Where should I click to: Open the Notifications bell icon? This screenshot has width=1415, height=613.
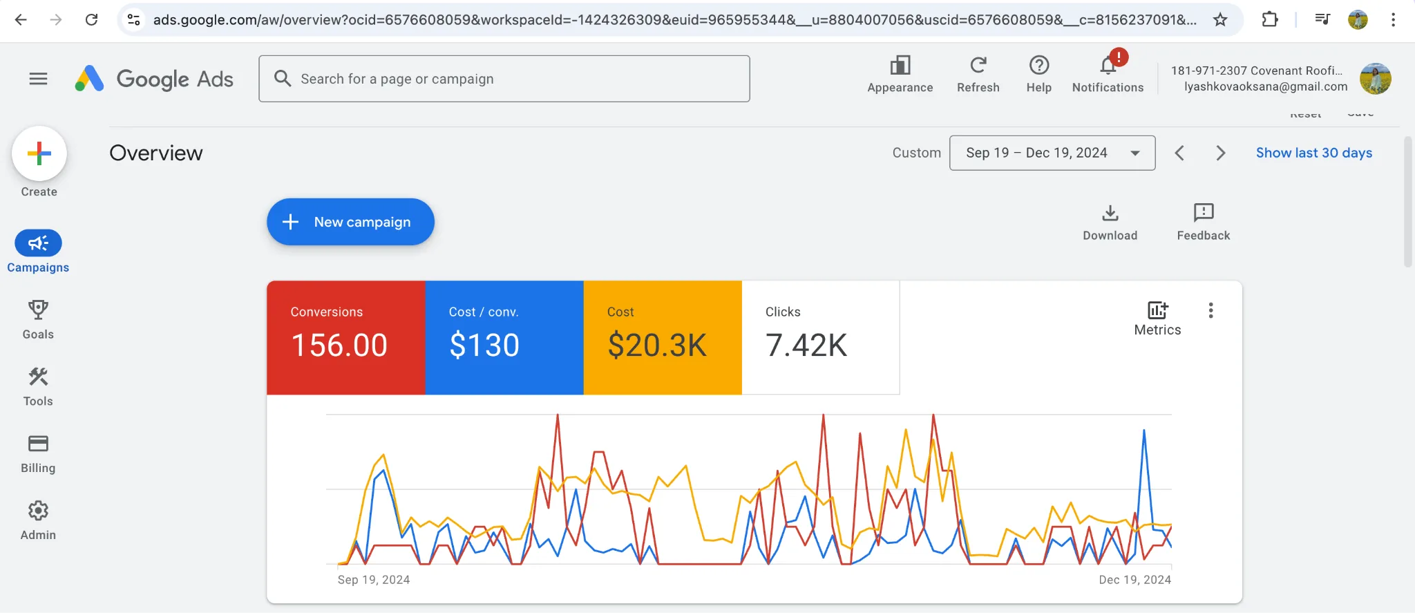click(x=1108, y=66)
